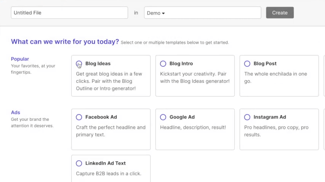Open the Demo folder dropdown

pyautogui.click(x=202, y=13)
